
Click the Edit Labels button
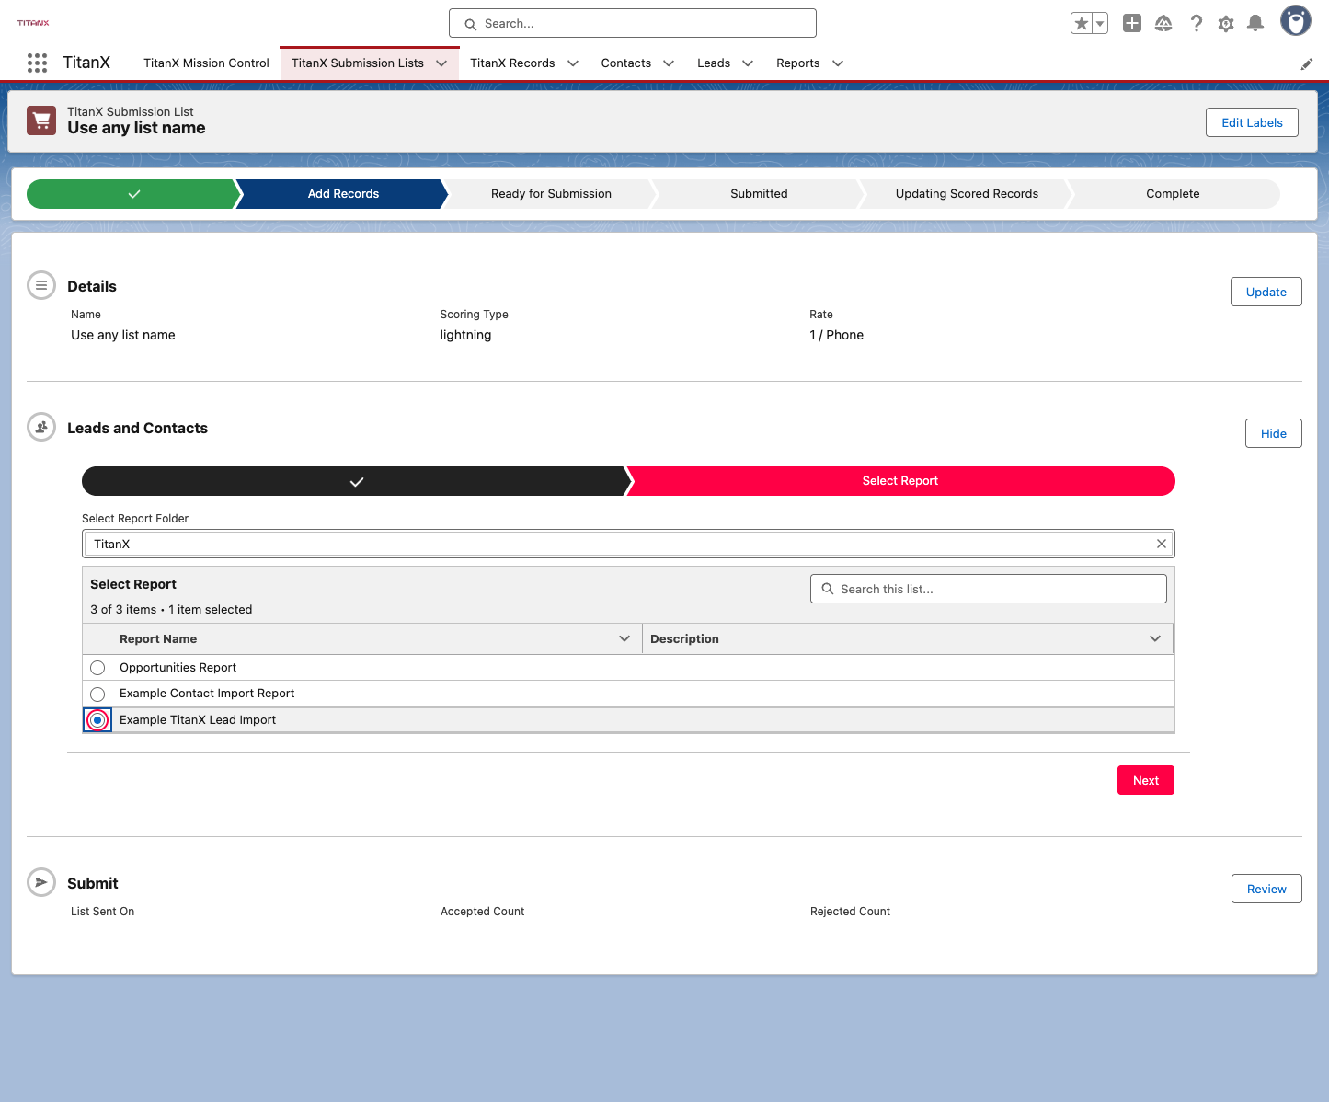pos(1252,122)
